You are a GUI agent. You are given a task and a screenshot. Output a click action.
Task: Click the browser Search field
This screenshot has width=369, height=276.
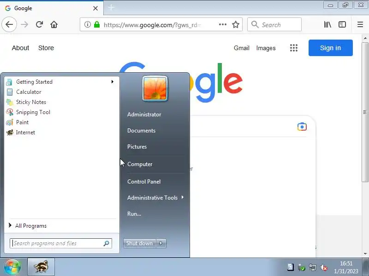pos(274,24)
